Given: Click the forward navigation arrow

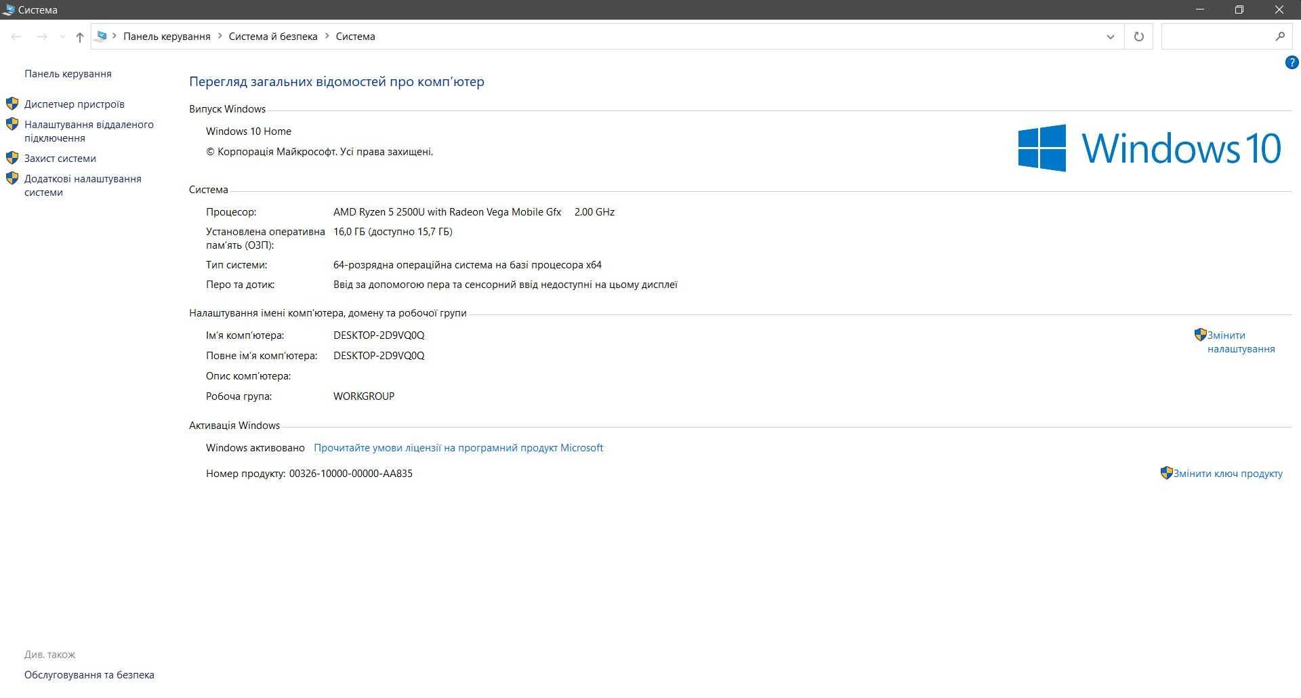Looking at the screenshot, I should (42, 37).
